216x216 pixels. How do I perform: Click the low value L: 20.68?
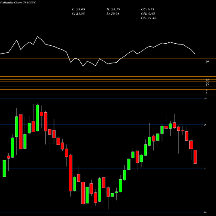tap(113, 14)
